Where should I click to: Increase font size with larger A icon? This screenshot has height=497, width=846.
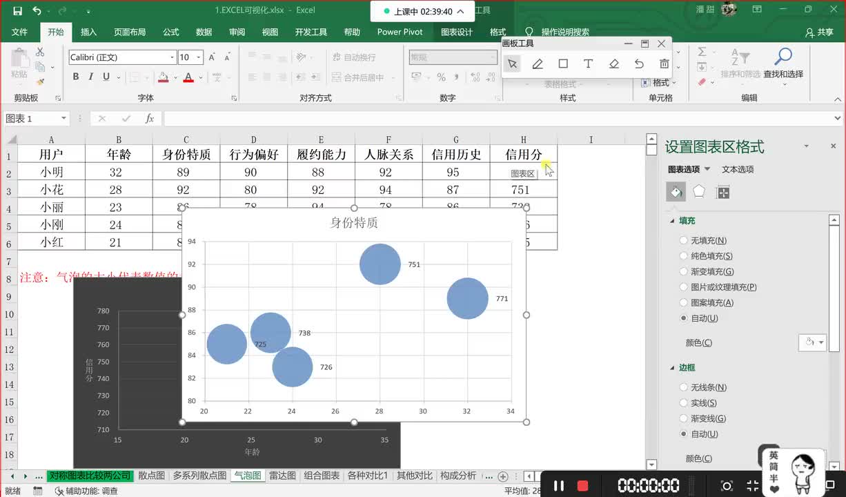coord(212,57)
